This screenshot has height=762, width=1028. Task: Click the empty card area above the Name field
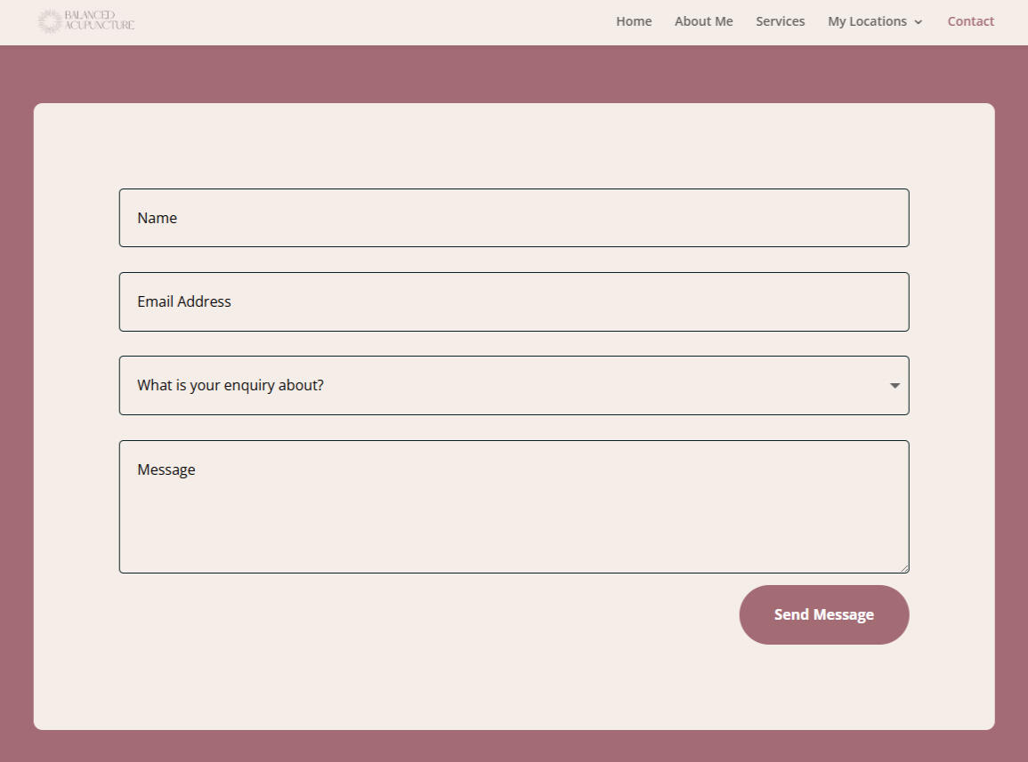coord(514,147)
